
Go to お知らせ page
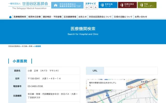pyautogui.click(x=82, y=17)
